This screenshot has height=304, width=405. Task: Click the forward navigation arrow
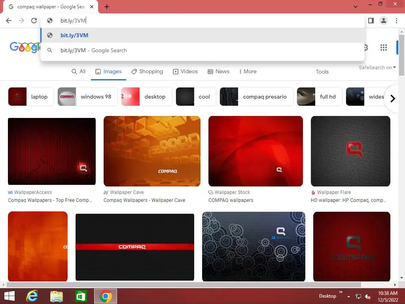tap(21, 21)
